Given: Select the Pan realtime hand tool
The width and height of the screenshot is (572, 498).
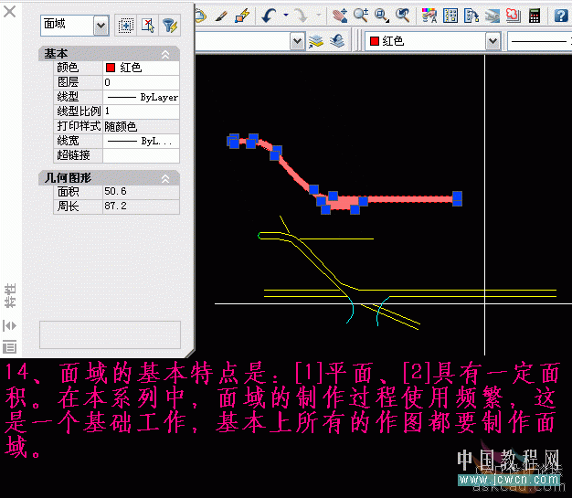Looking at the screenshot, I should pyautogui.click(x=340, y=16).
